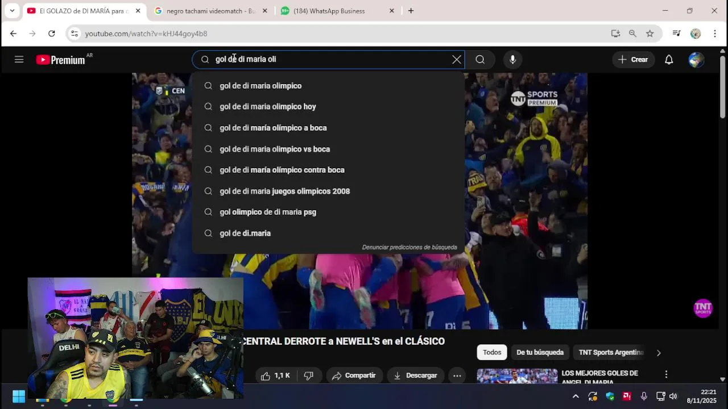This screenshot has height=409, width=728.
Task: Select the 'De tu búsqueda' chip
Action: 540,353
